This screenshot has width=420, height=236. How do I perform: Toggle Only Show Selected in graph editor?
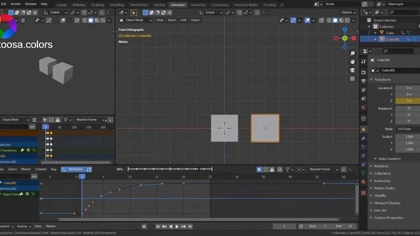[x=259, y=169]
